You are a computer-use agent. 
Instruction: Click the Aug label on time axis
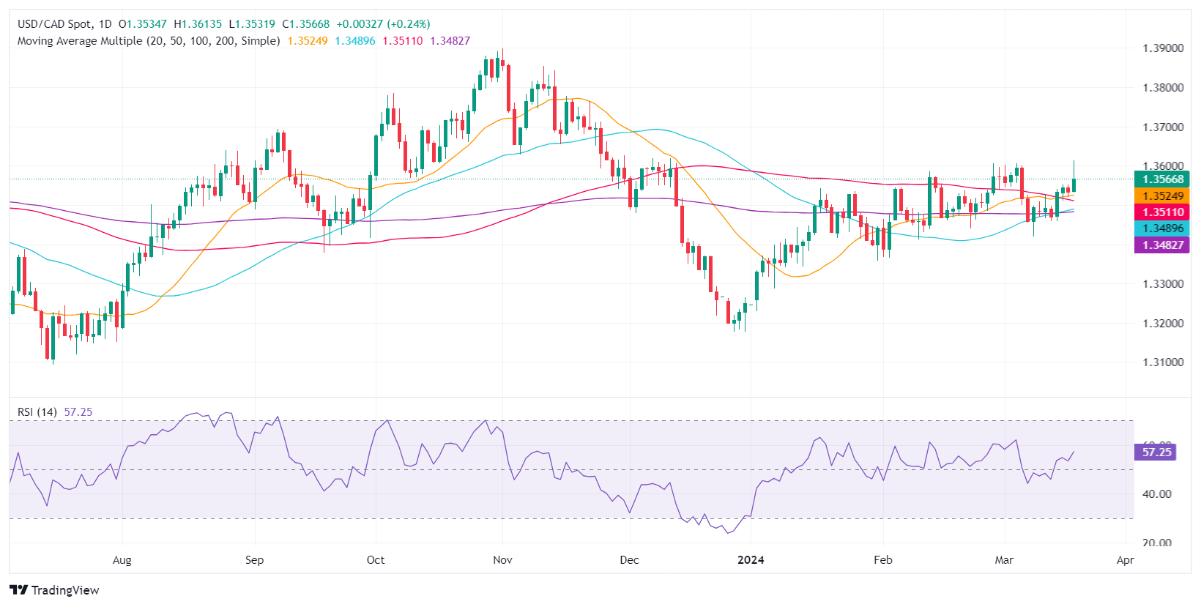[x=122, y=560]
